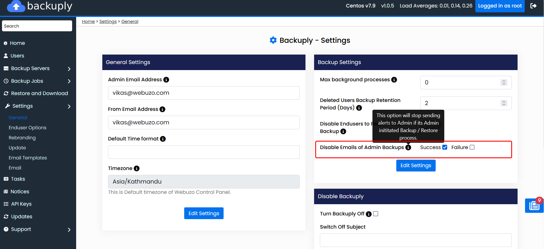Screen dimensions: 544x249
Task: Click info icon beside Max background processes
Action: 394,80
